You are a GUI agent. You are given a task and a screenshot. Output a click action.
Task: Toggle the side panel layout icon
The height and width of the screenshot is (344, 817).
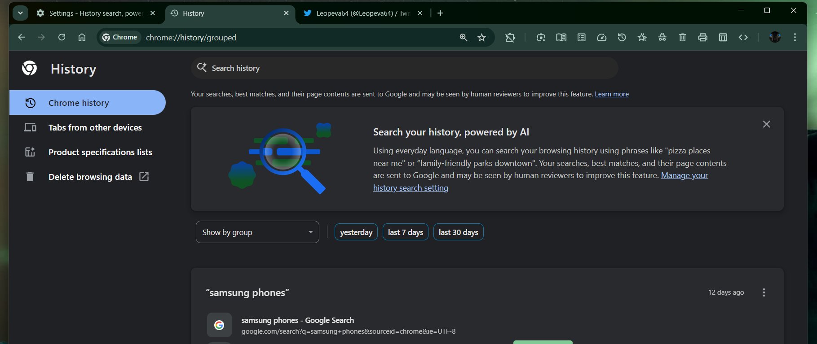point(723,37)
